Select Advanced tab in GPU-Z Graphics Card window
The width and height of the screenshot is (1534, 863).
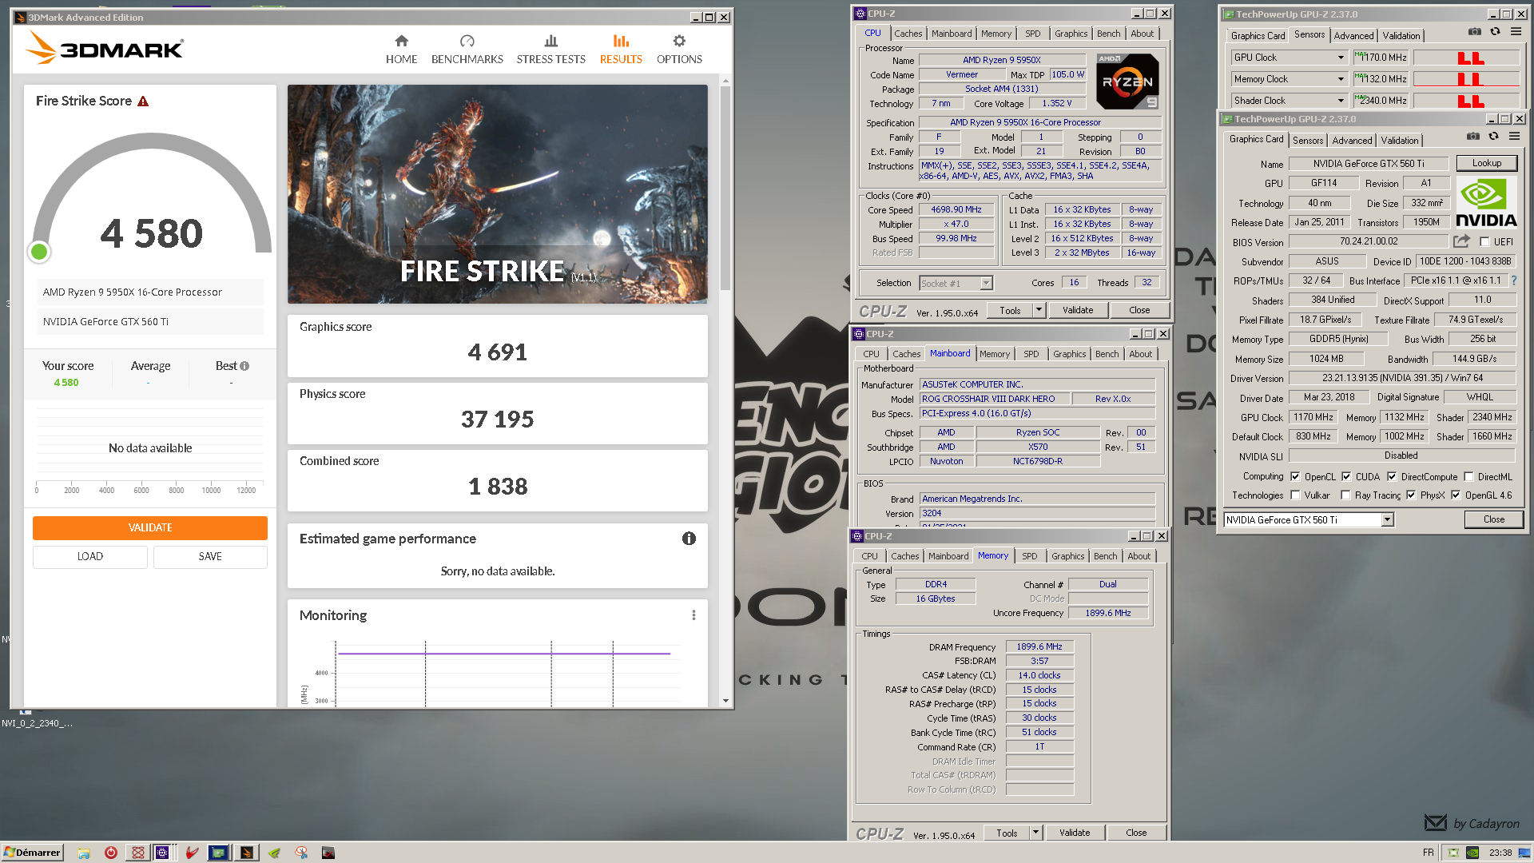click(x=1352, y=141)
